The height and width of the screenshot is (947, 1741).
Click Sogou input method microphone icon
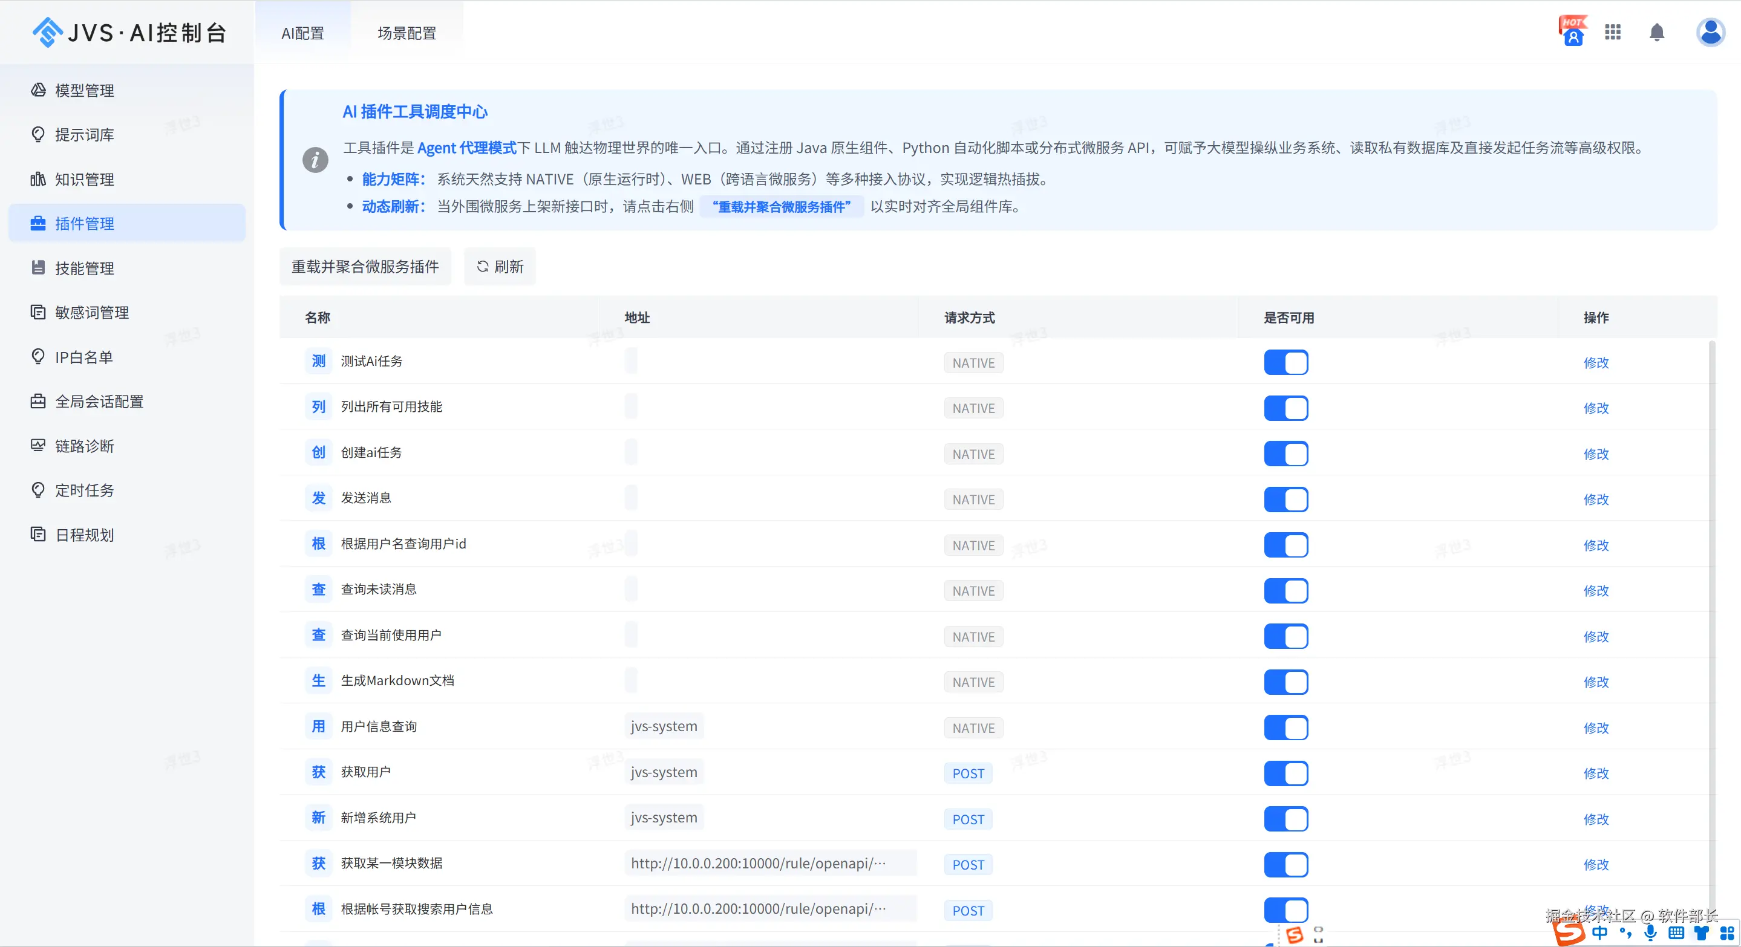1650,933
